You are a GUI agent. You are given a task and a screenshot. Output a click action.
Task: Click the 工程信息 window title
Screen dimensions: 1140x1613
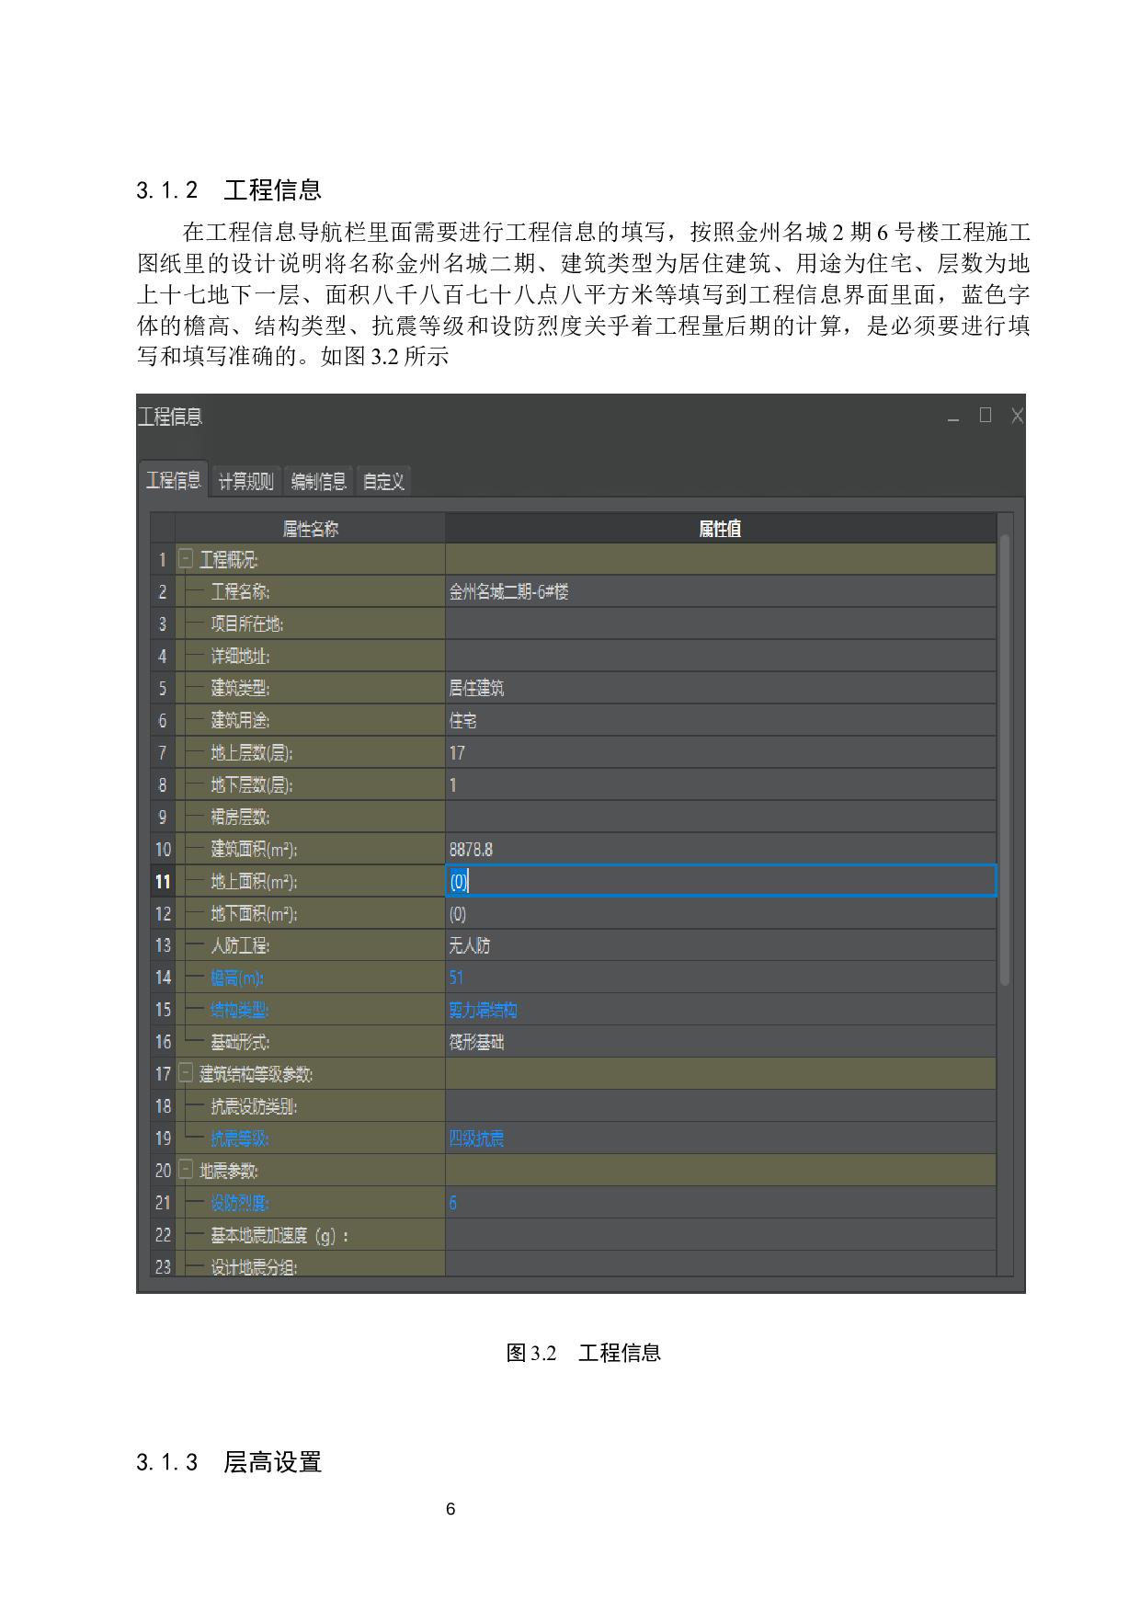click(170, 417)
